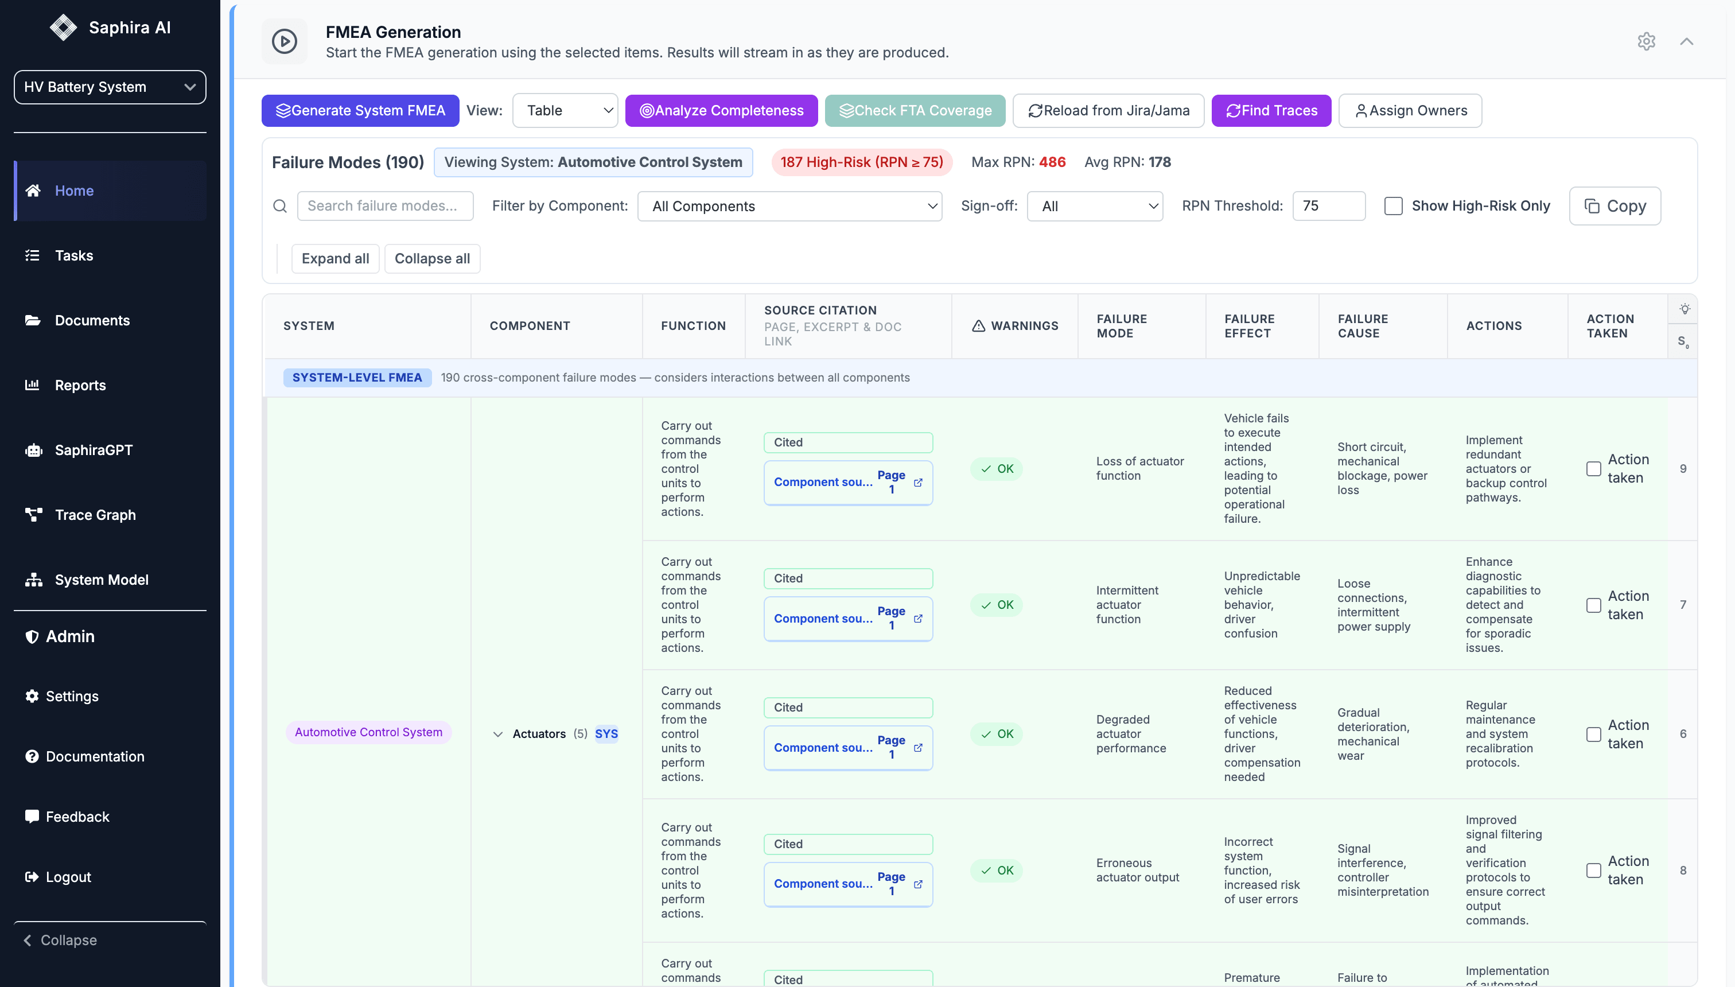Open the Filter by Component dropdown
1735x987 pixels.
789,206
